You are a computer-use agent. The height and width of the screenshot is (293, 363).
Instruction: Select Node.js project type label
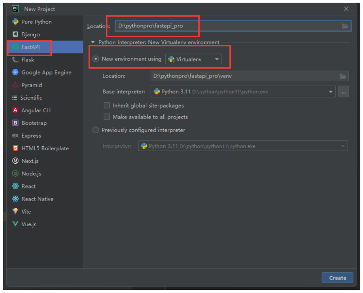coord(31,174)
